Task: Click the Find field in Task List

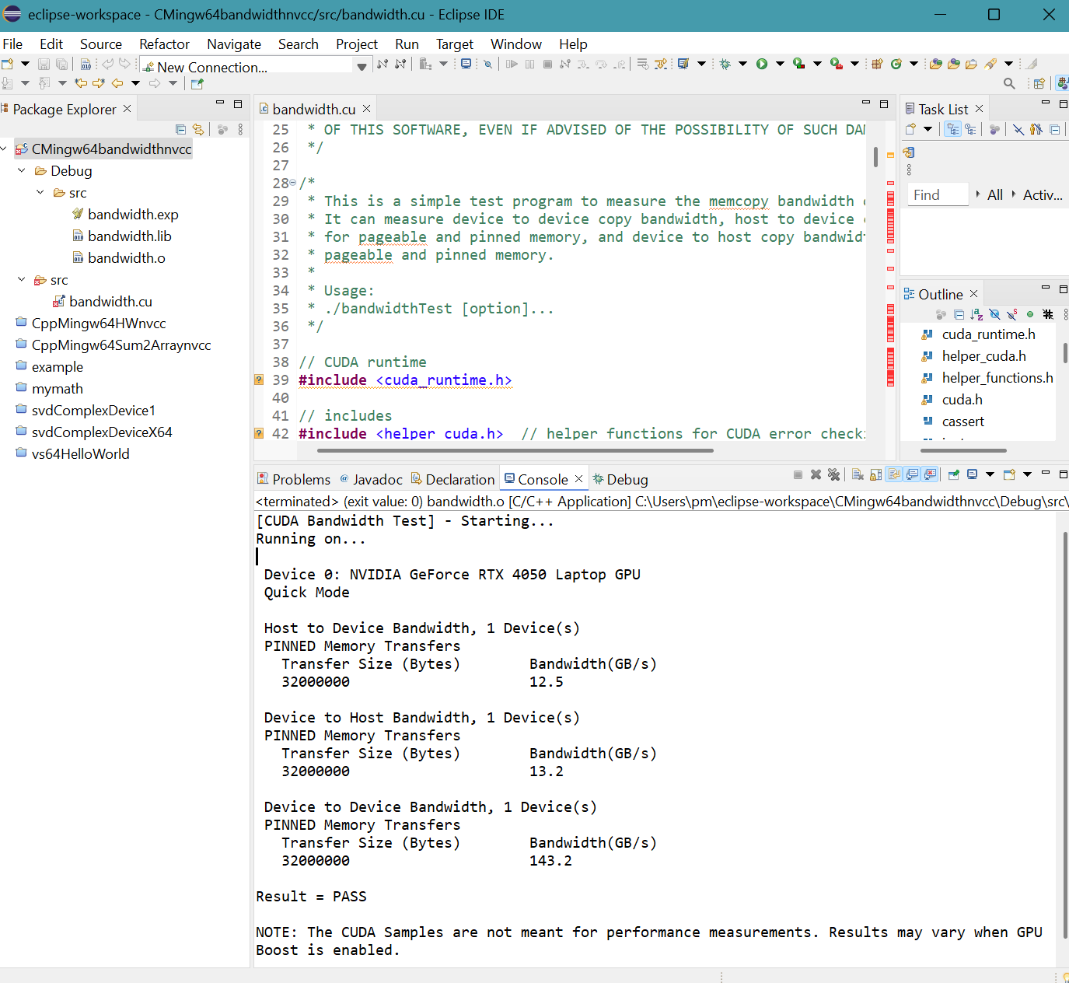Action: (x=938, y=195)
